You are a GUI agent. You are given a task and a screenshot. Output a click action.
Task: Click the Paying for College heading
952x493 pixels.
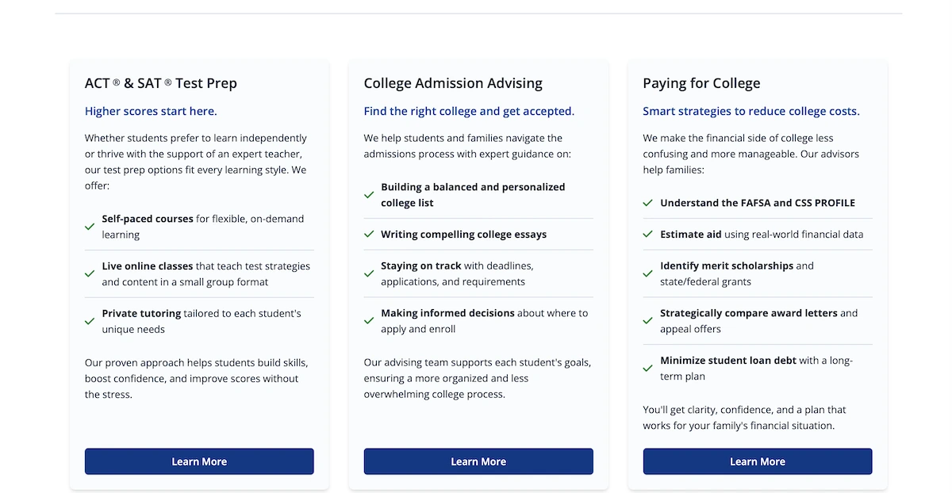(x=701, y=83)
